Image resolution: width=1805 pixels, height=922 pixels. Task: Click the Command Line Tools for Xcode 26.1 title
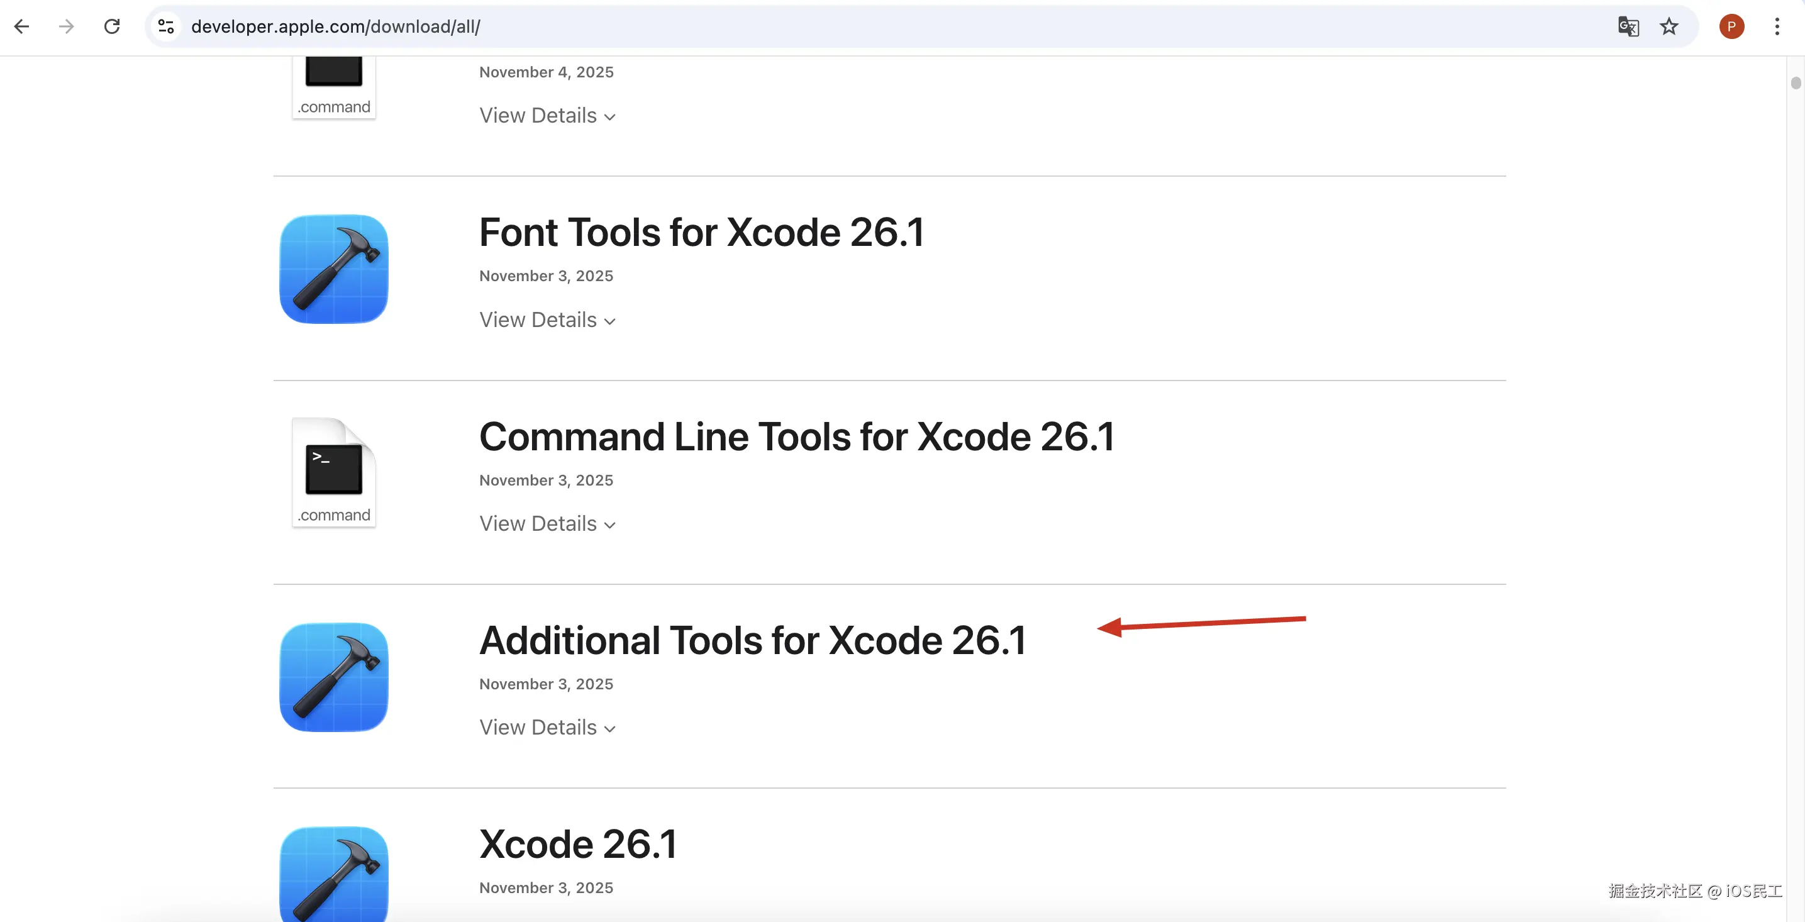tap(797, 436)
